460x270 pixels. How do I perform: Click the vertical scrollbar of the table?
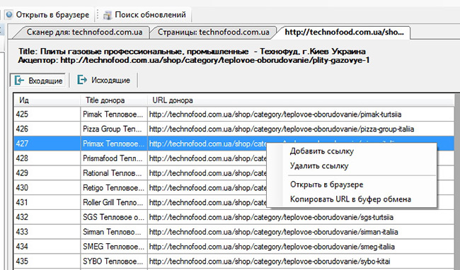[x=457, y=182]
